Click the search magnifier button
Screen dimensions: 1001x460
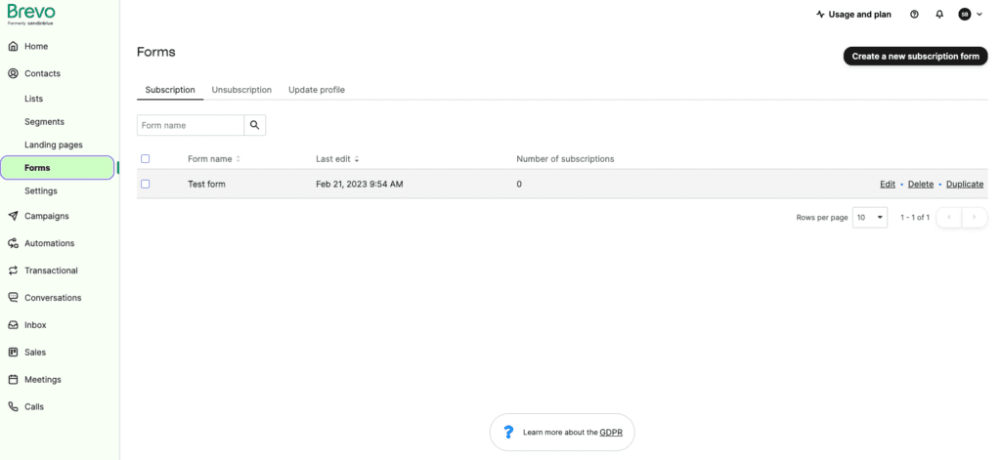tap(255, 125)
